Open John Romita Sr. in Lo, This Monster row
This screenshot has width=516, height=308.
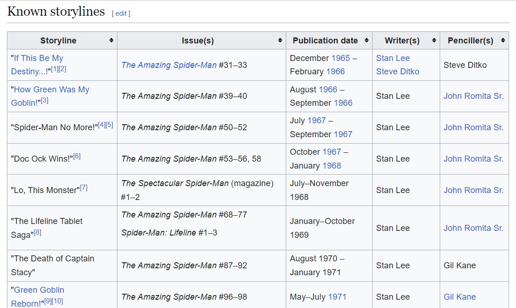[473, 190]
